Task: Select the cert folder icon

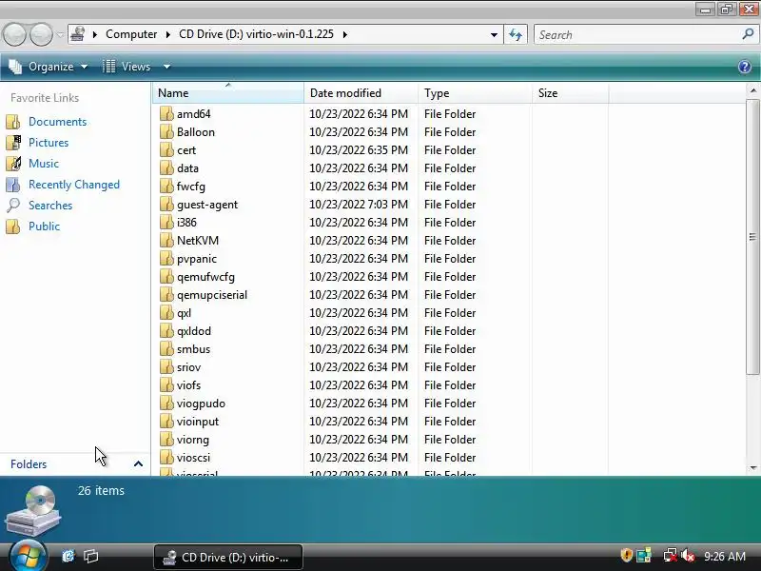Action: pyautogui.click(x=166, y=150)
